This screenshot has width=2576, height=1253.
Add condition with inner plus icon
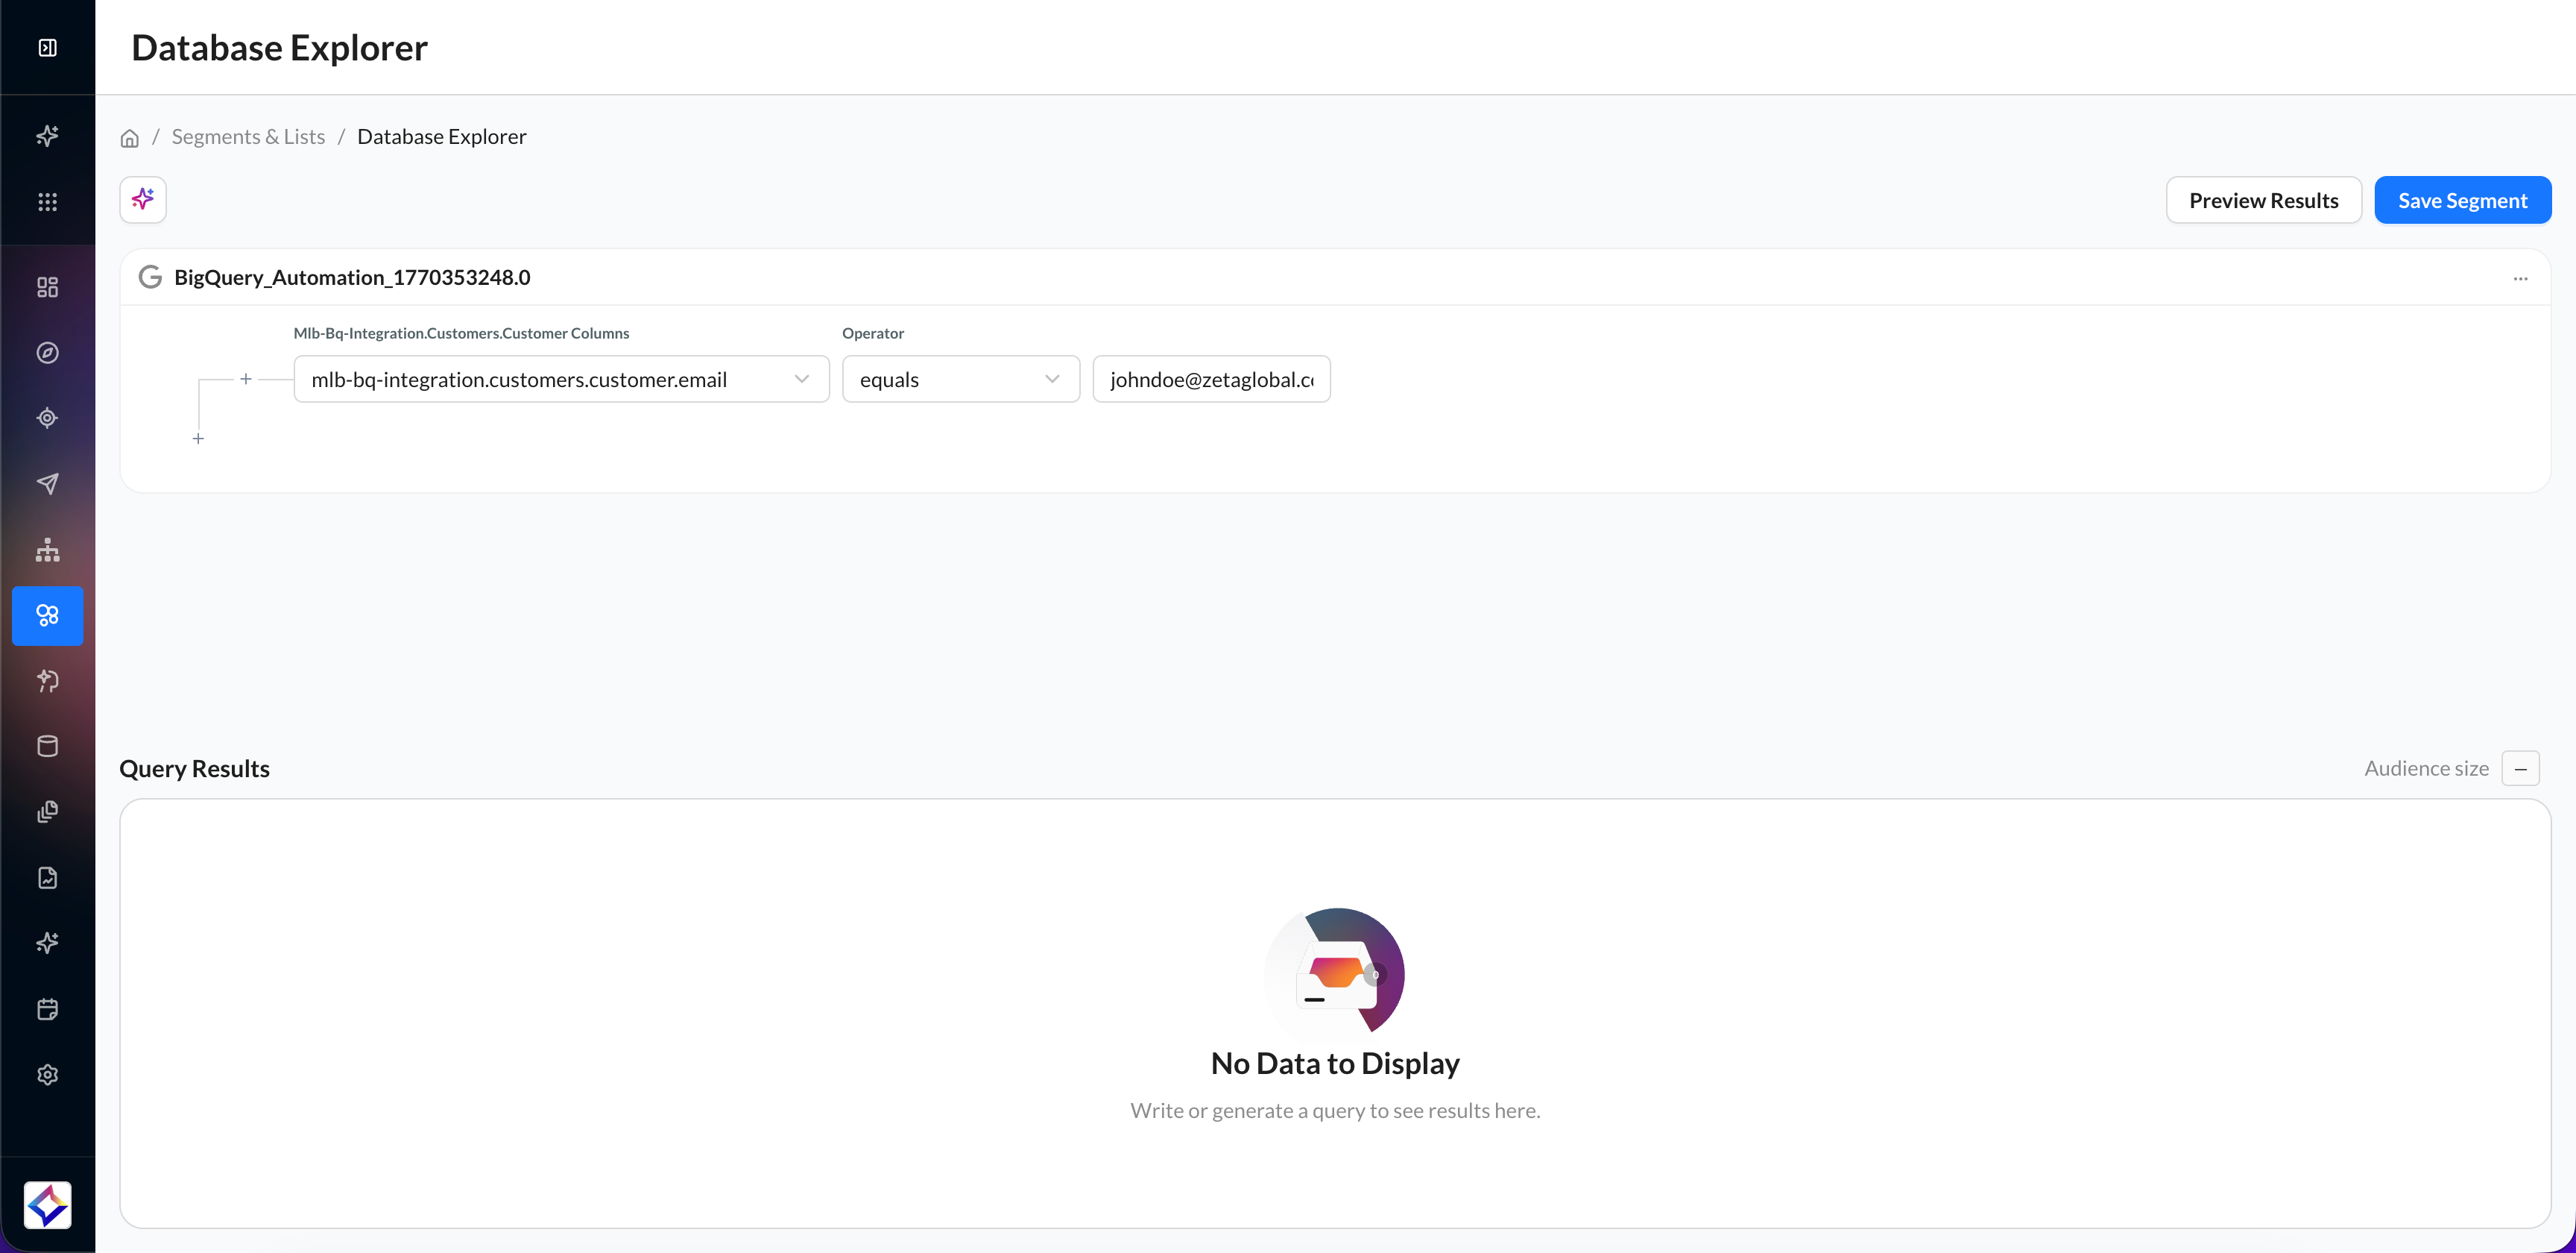point(246,380)
